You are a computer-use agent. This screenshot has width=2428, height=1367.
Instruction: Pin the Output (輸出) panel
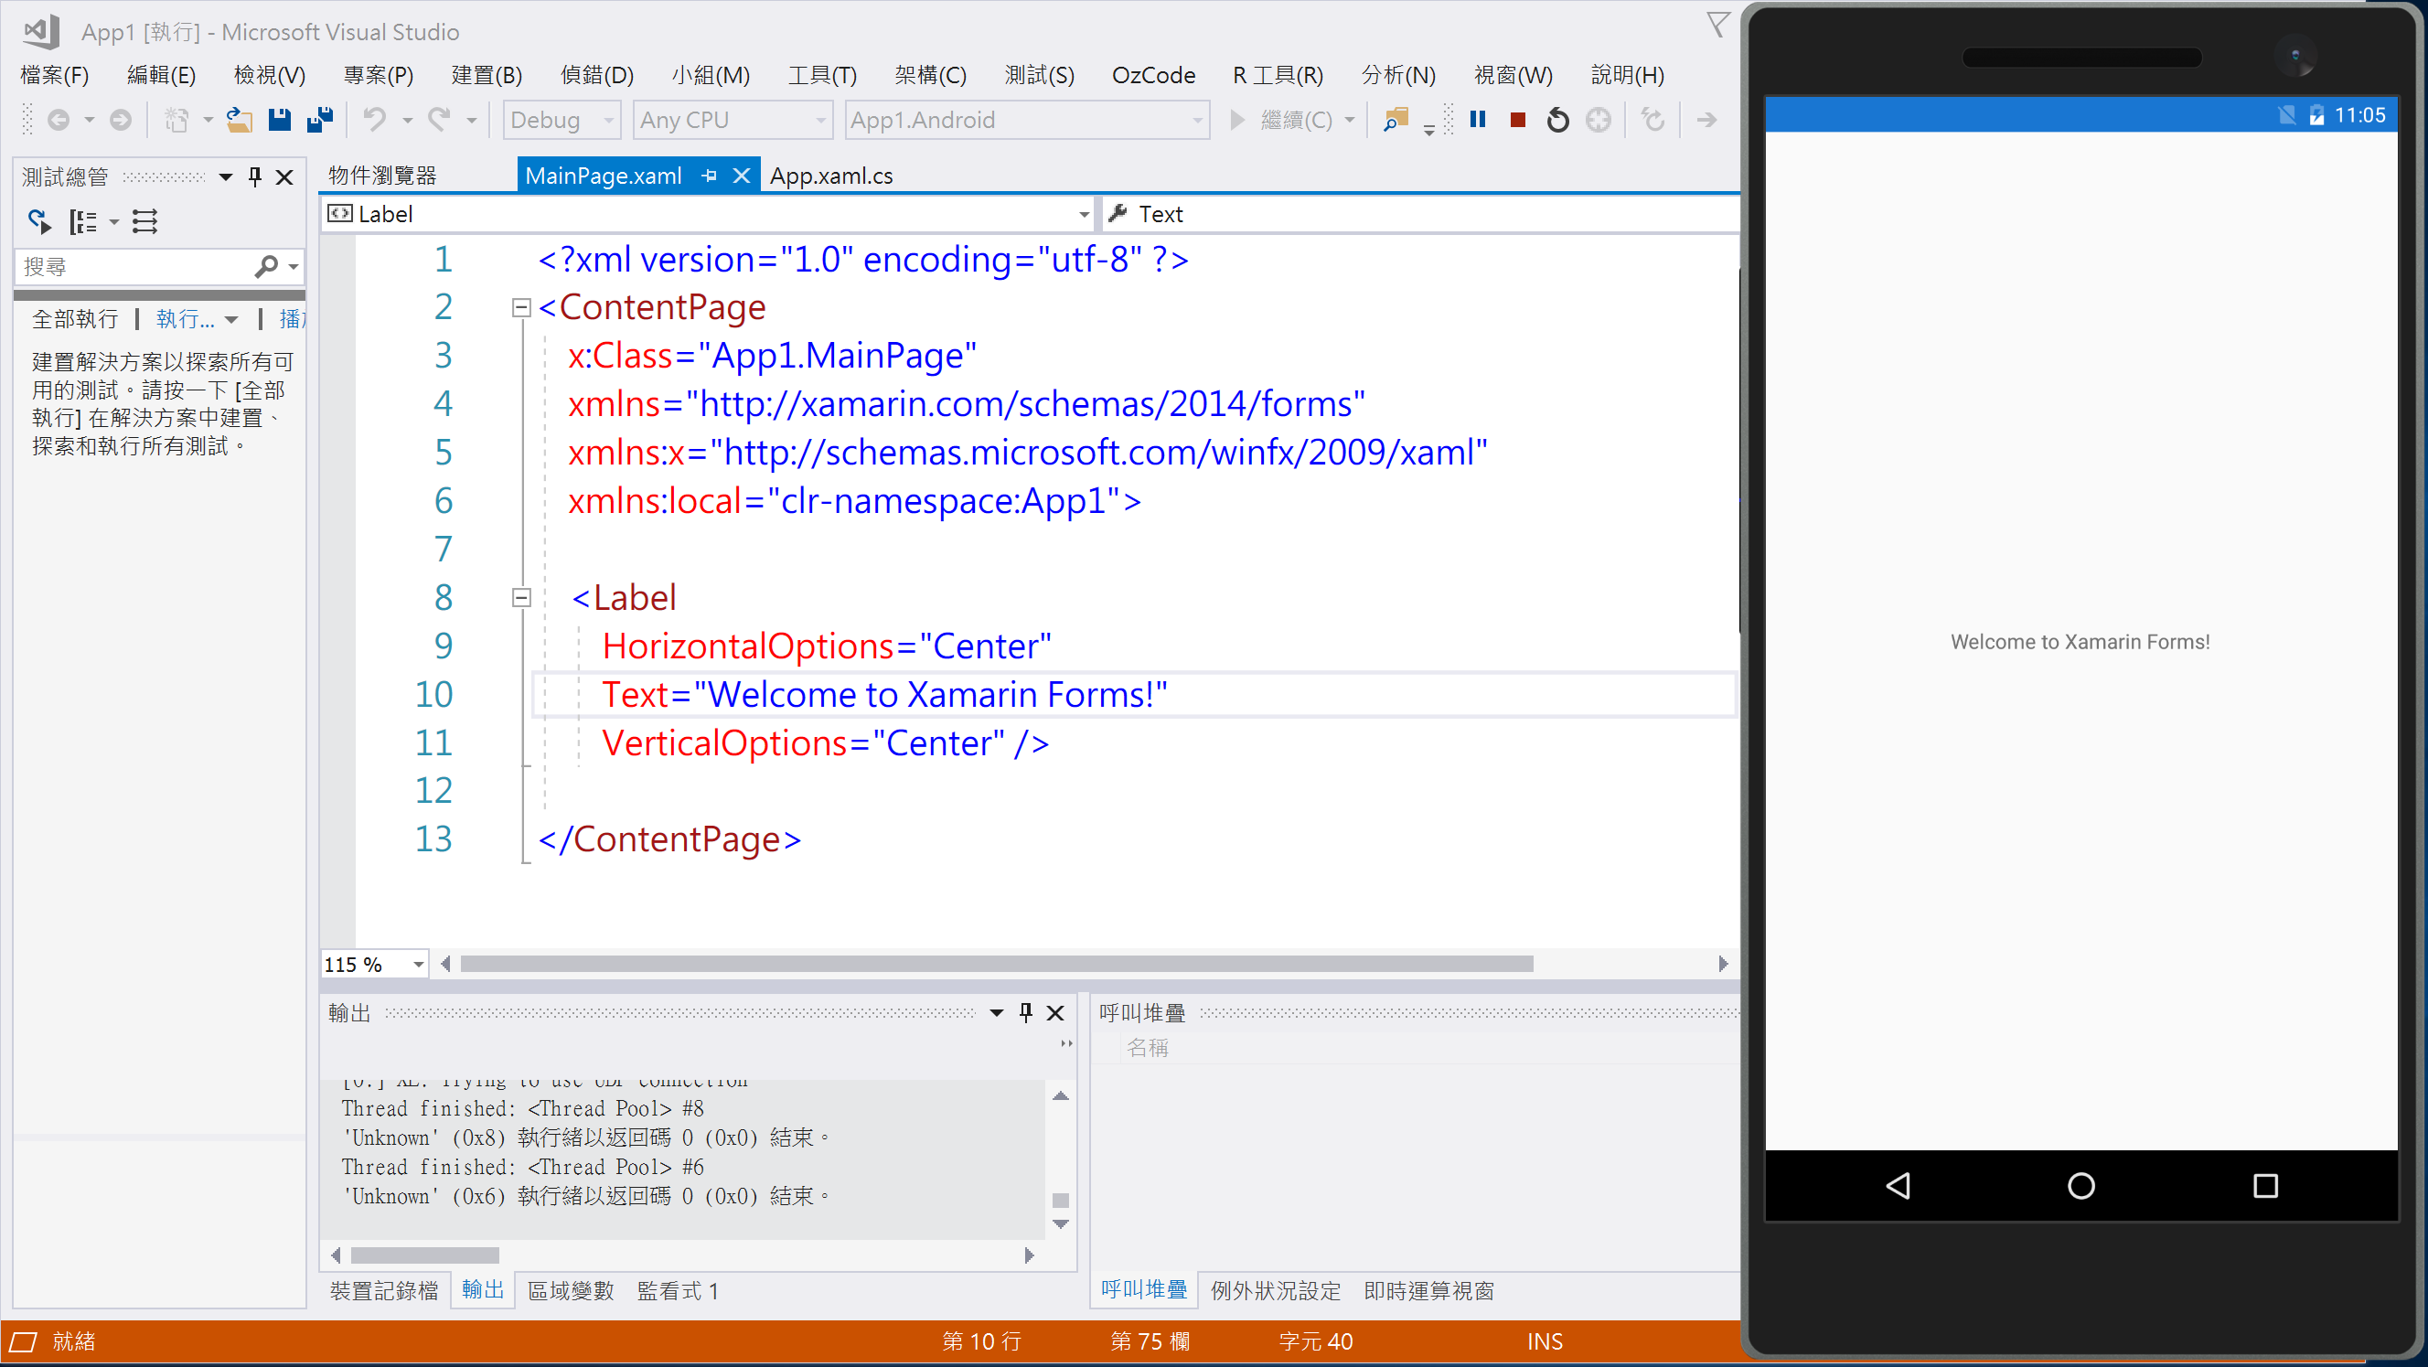pyautogui.click(x=1026, y=1013)
